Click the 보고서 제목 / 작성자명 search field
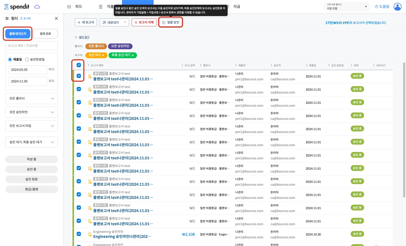406x246 pixels. (32, 46)
